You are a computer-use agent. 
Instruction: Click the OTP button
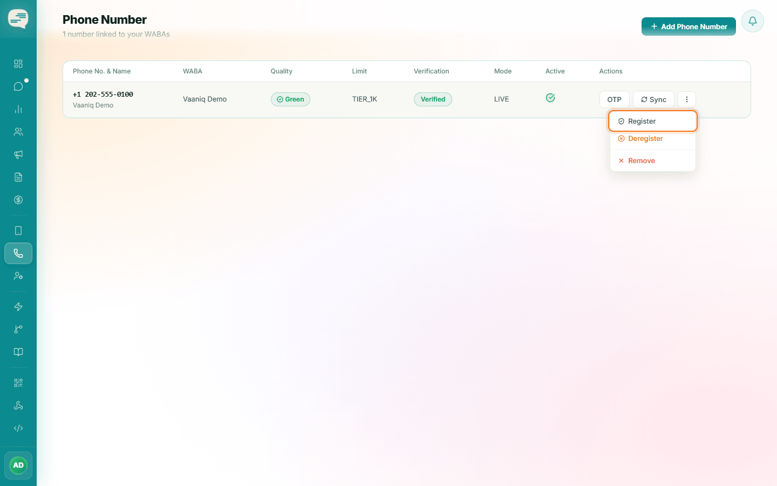click(x=615, y=99)
